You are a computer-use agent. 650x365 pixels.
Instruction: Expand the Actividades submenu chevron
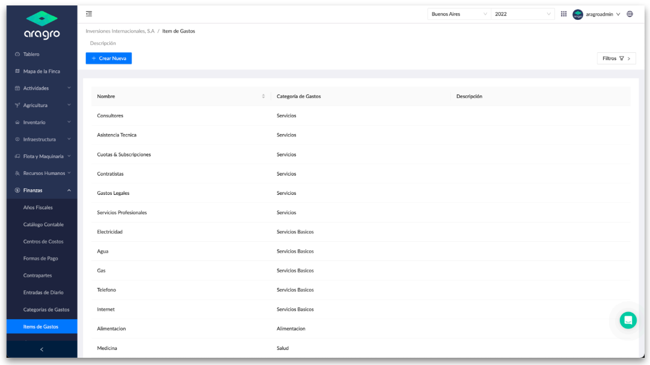point(69,88)
